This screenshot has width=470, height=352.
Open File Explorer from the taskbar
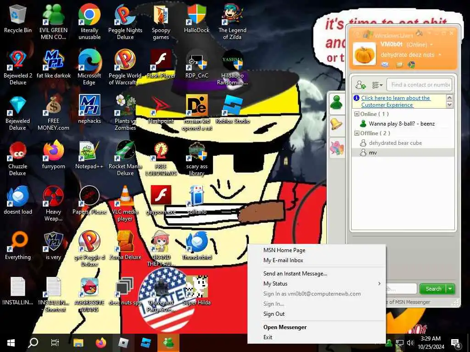pos(78,343)
